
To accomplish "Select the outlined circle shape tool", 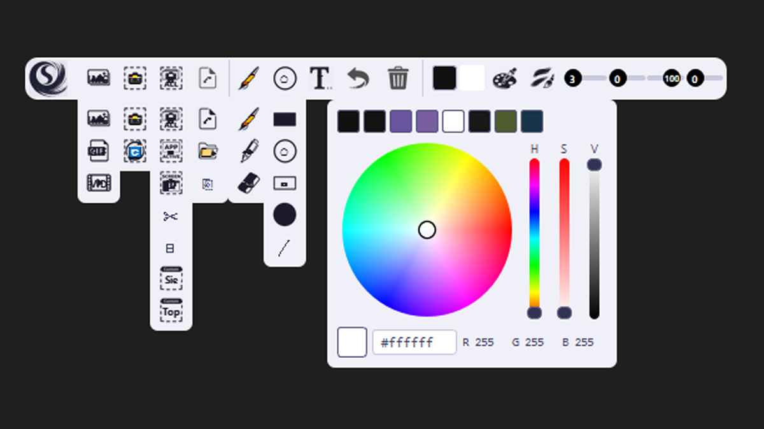I will click(284, 152).
